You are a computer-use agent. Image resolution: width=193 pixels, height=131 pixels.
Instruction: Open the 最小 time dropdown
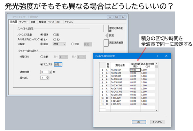coord(63,57)
